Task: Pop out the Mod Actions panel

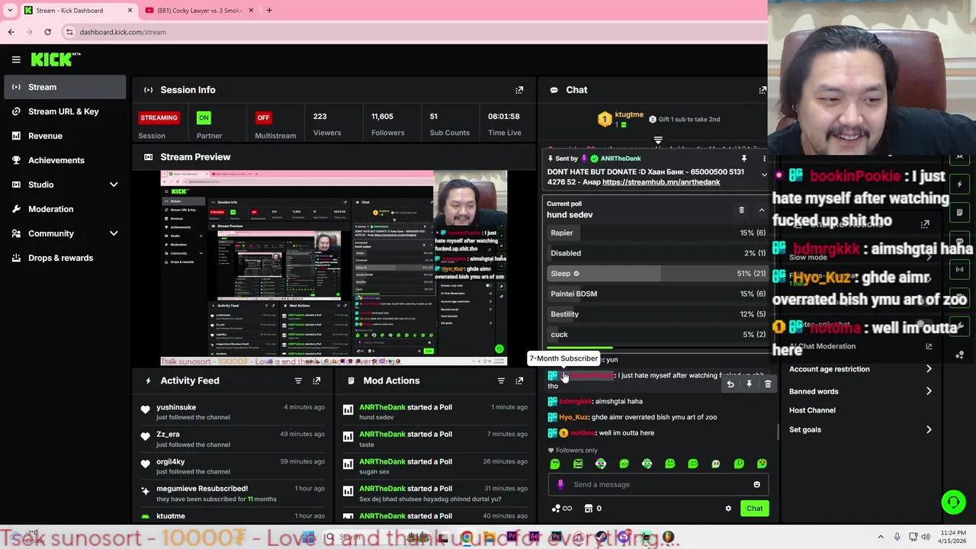Action: [519, 380]
